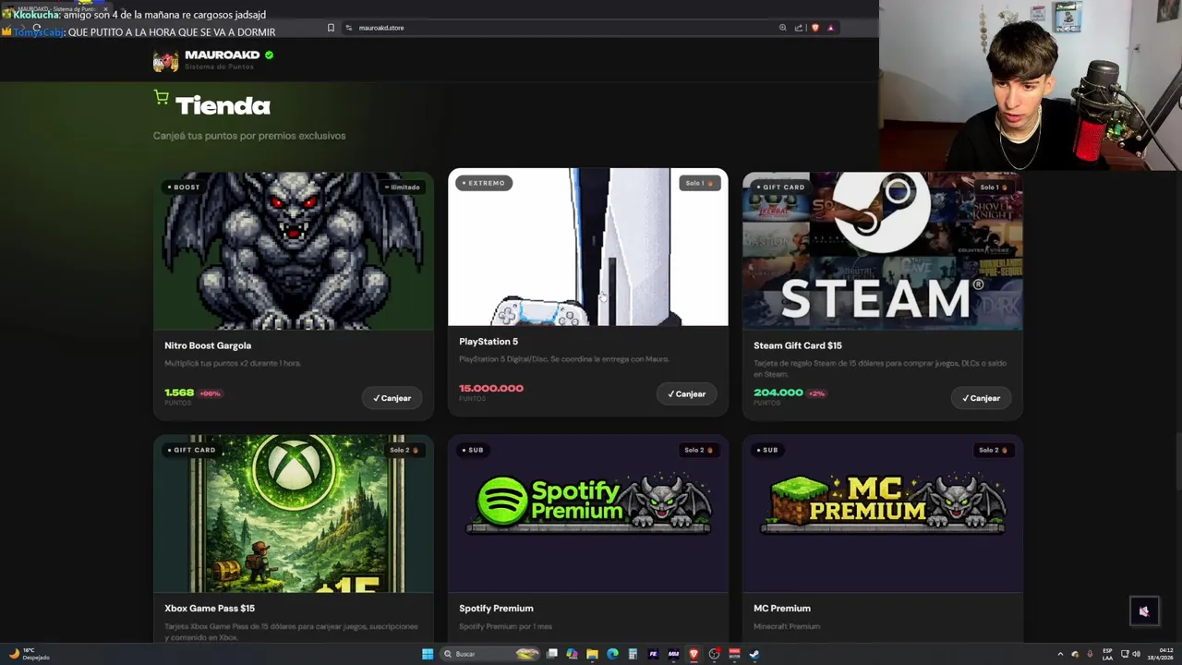Launch Microsoft Edge from the taskbar
This screenshot has width=1182, height=665.
612,654
